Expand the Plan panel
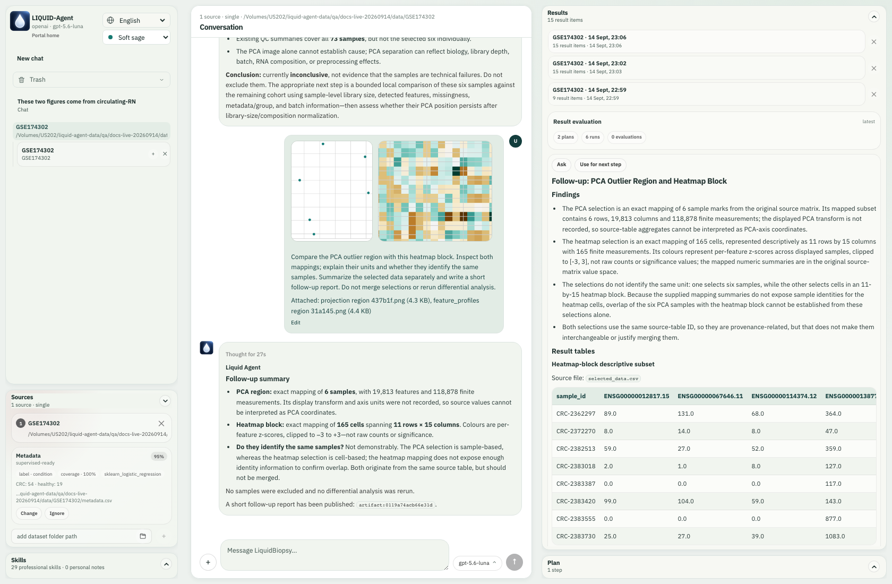The width and height of the screenshot is (892, 584). tap(874, 566)
